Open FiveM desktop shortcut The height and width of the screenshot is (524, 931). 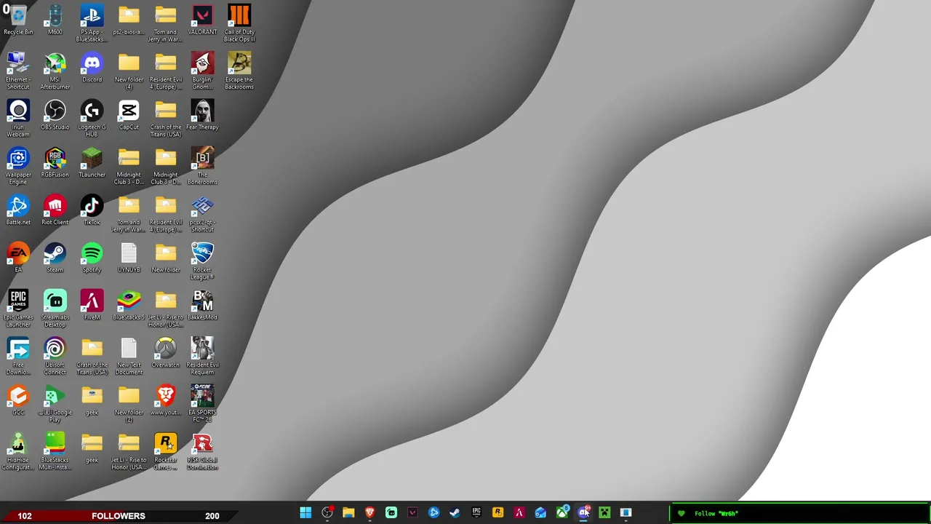pyautogui.click(x=92, y=306)
